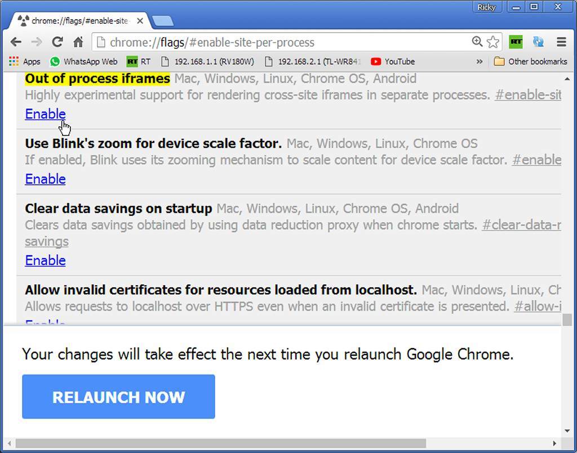Click the RELAUNCH NOW button
This screenshot has width=577, height=453.
(x=118, y=397)
